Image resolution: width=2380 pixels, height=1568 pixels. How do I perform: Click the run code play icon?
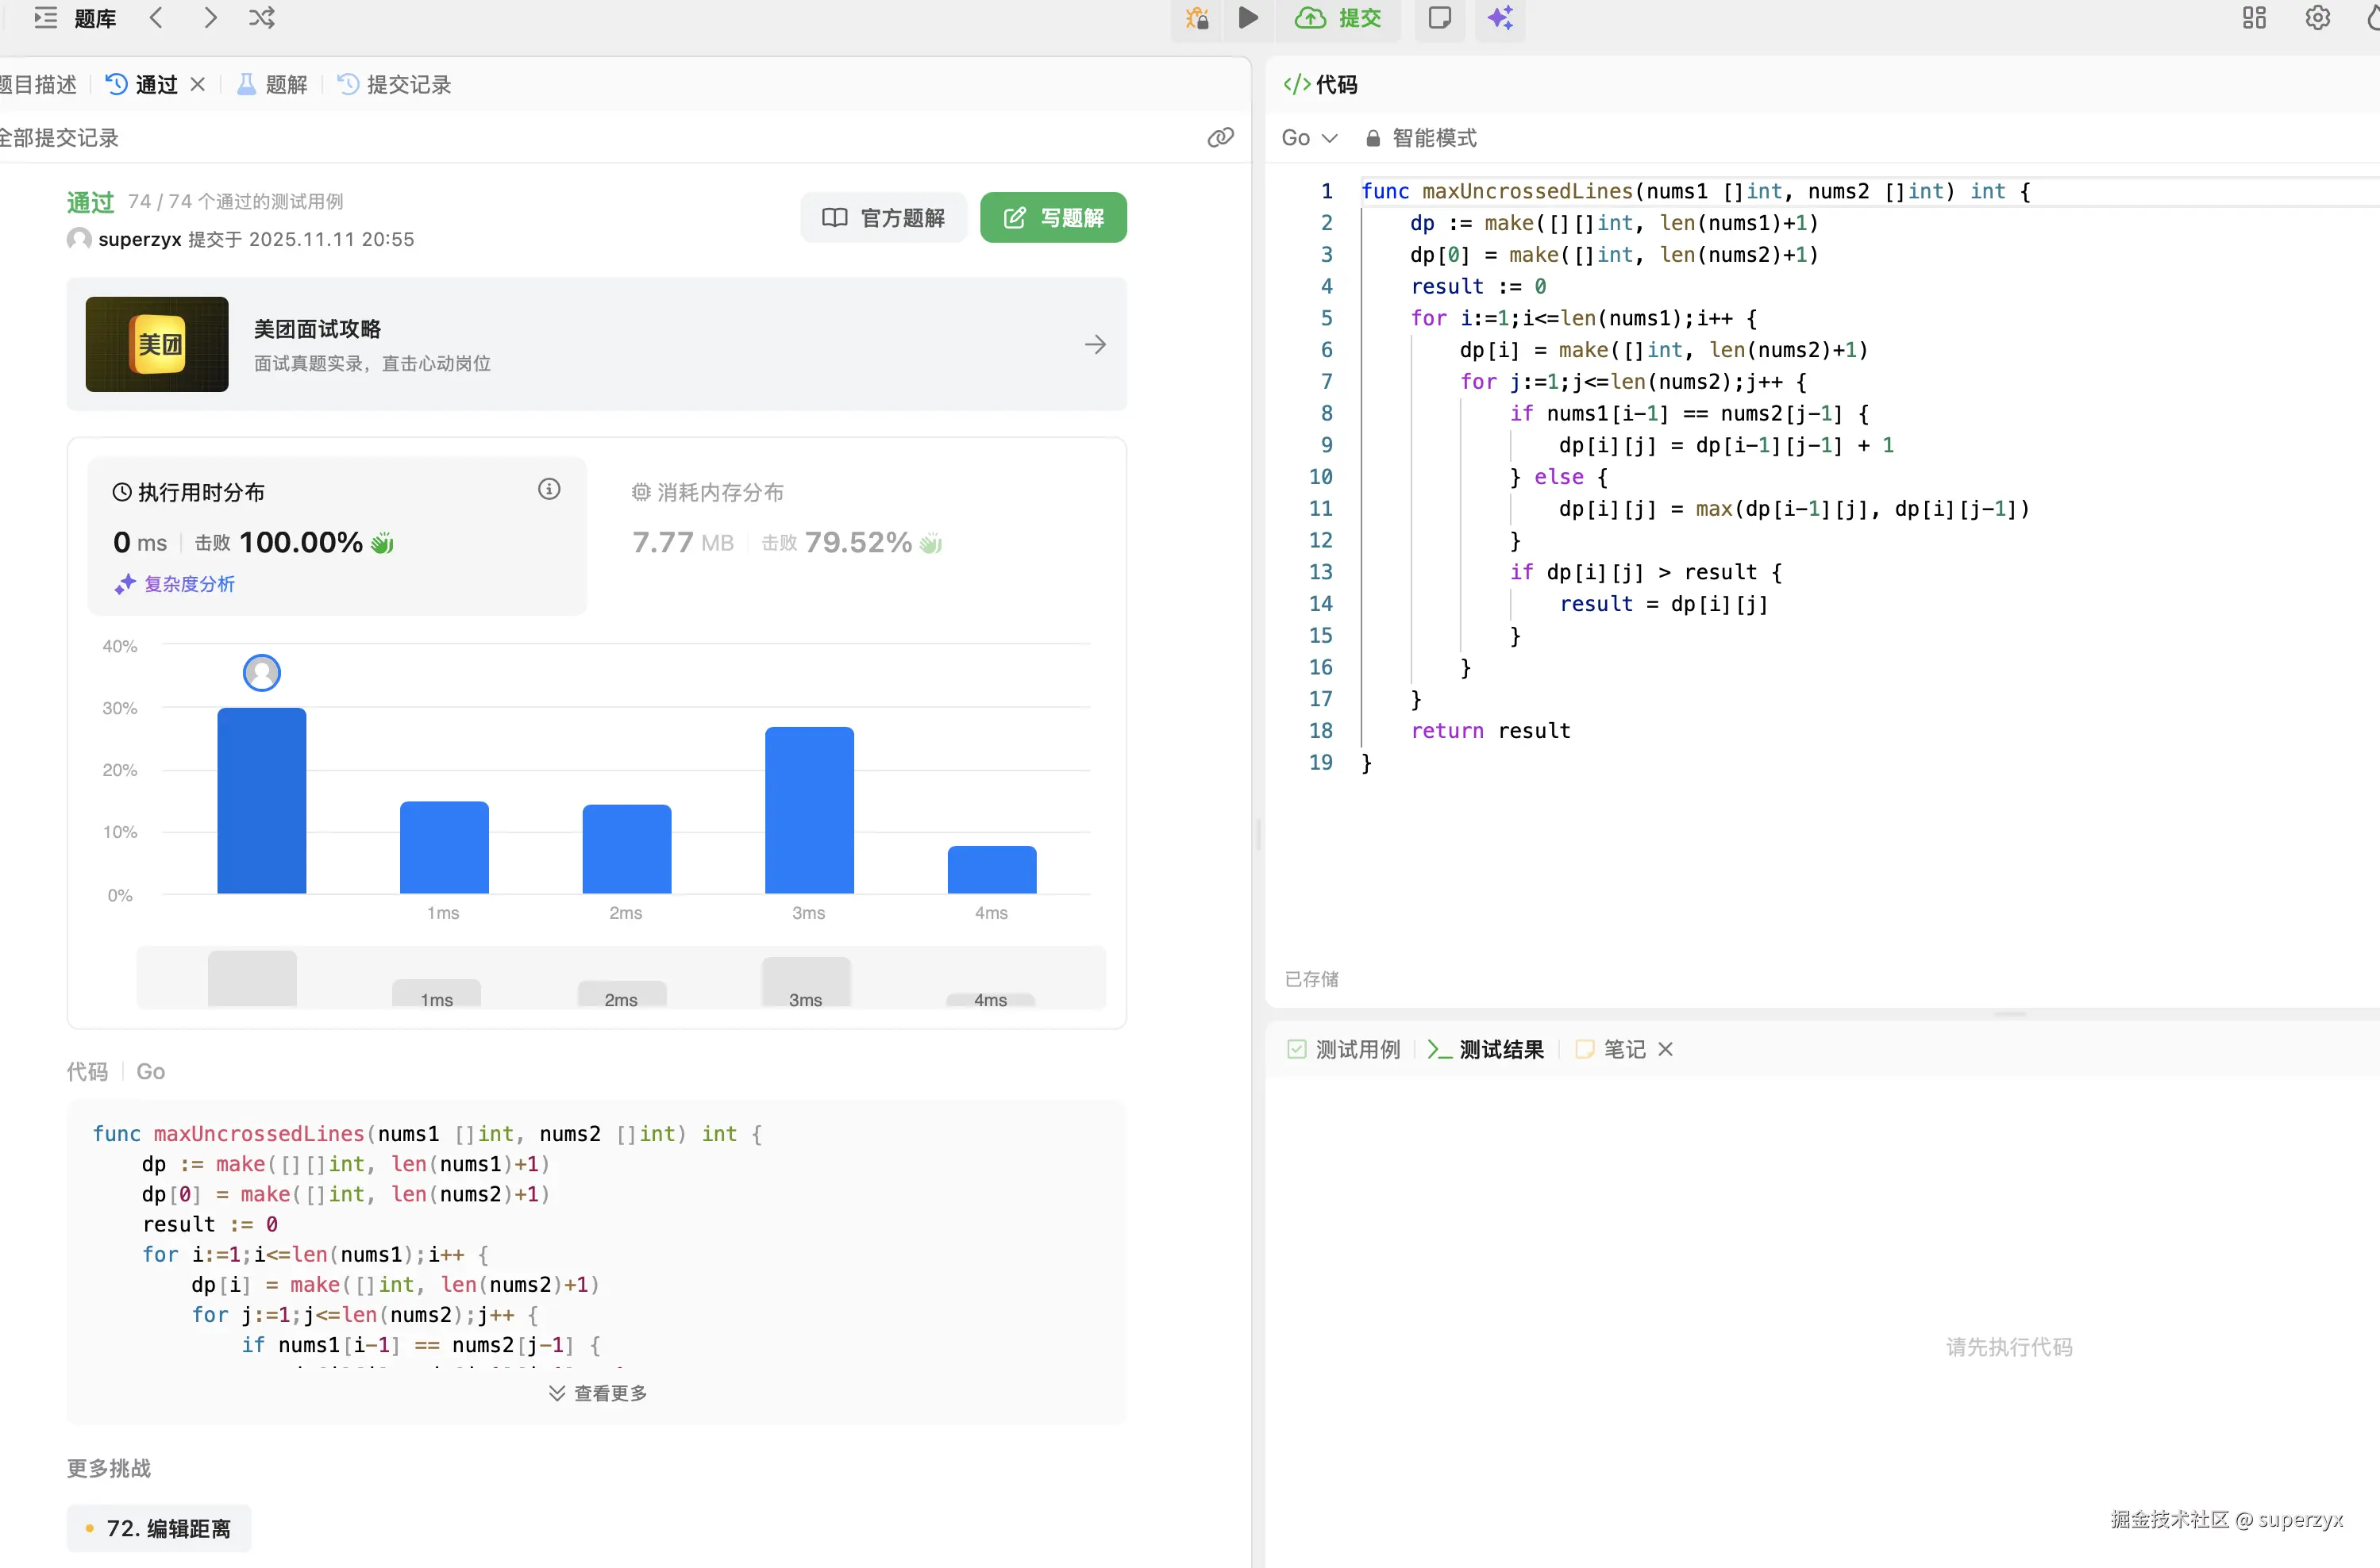coord(1247,18)
